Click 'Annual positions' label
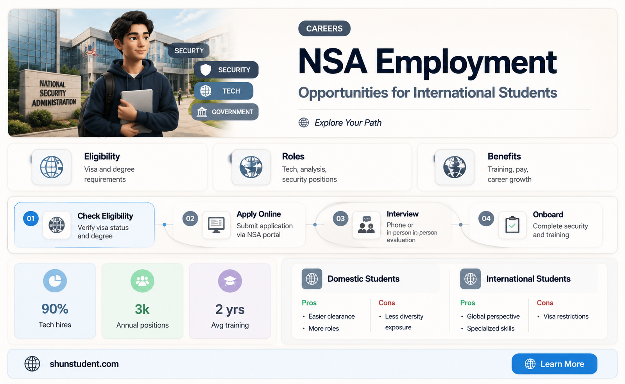Viewport: 625px width, 384px height. click(142, 325)
